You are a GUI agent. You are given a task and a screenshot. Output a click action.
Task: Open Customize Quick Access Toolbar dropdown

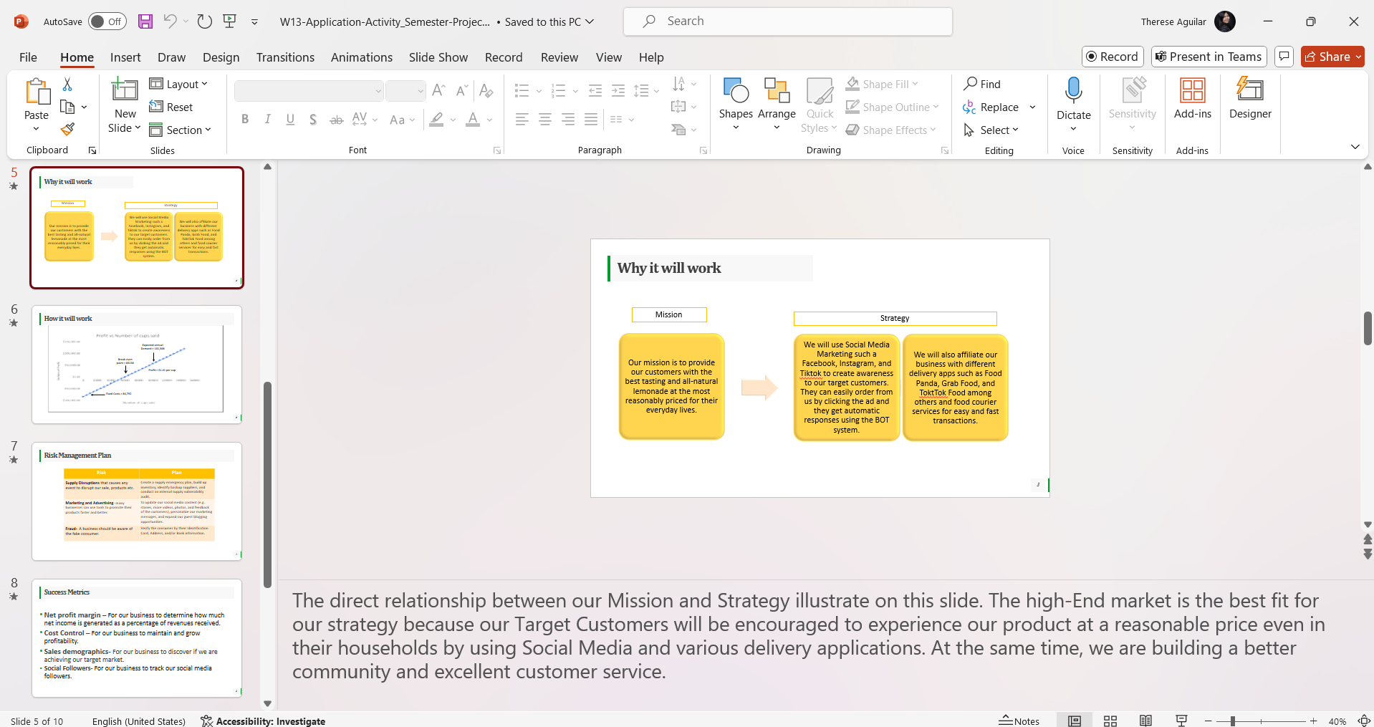click(x=254, y=22)
